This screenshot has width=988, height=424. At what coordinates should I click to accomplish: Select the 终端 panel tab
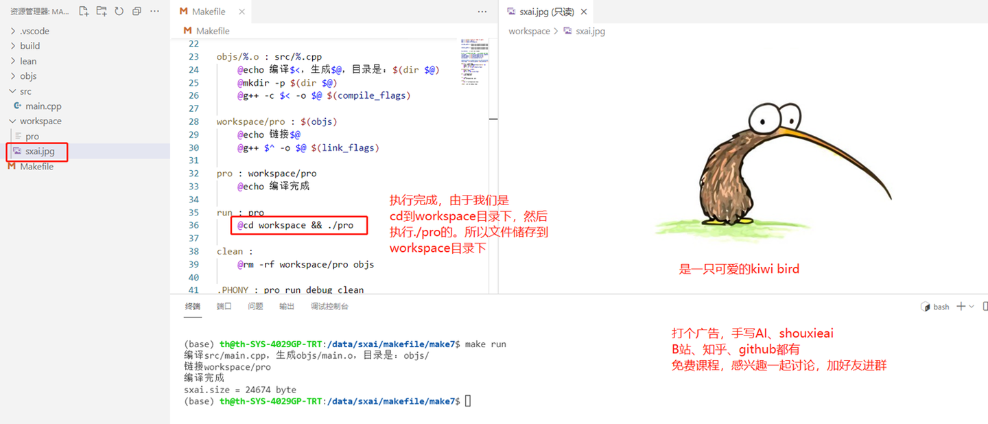click(193, 306)
